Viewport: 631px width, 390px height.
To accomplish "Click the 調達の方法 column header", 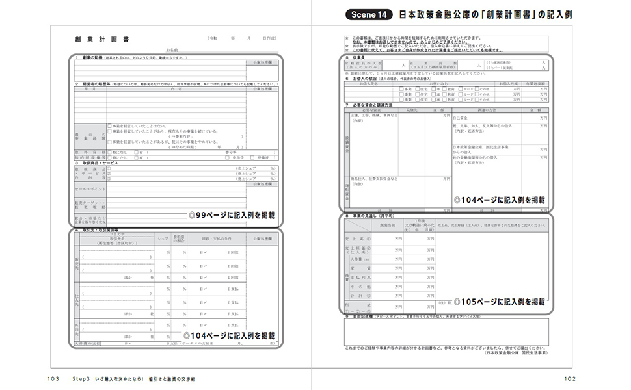I will 487,110.
